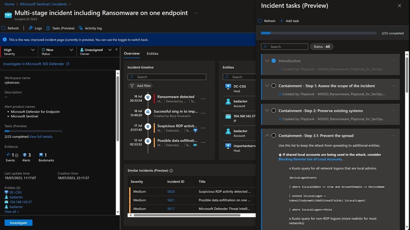
Task: Open the Status : All filter in tasks panel
Action: (321, 47)
